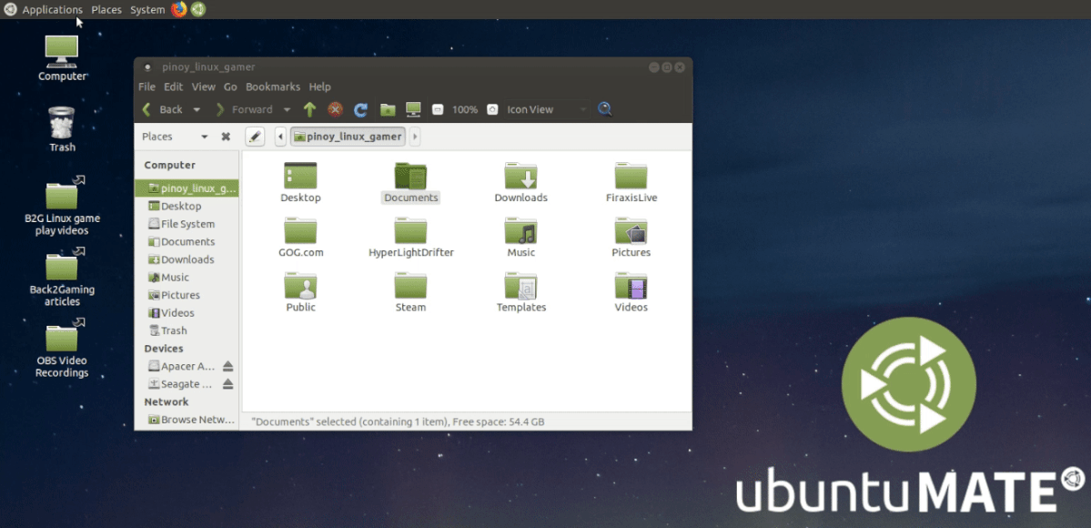The image size is (1091, 528).
Task: Open the Applications menu
Action: 52,9
